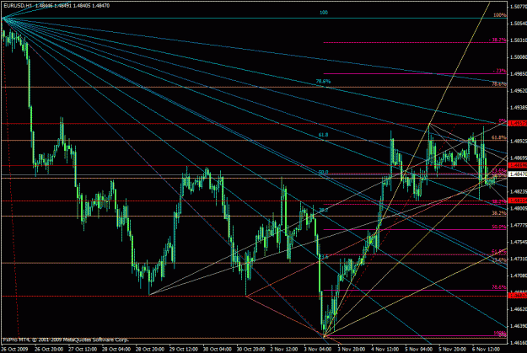Click the 1.4938 price scale value
The width and height of the screenshot is (527, 353).
click(519, 107)
